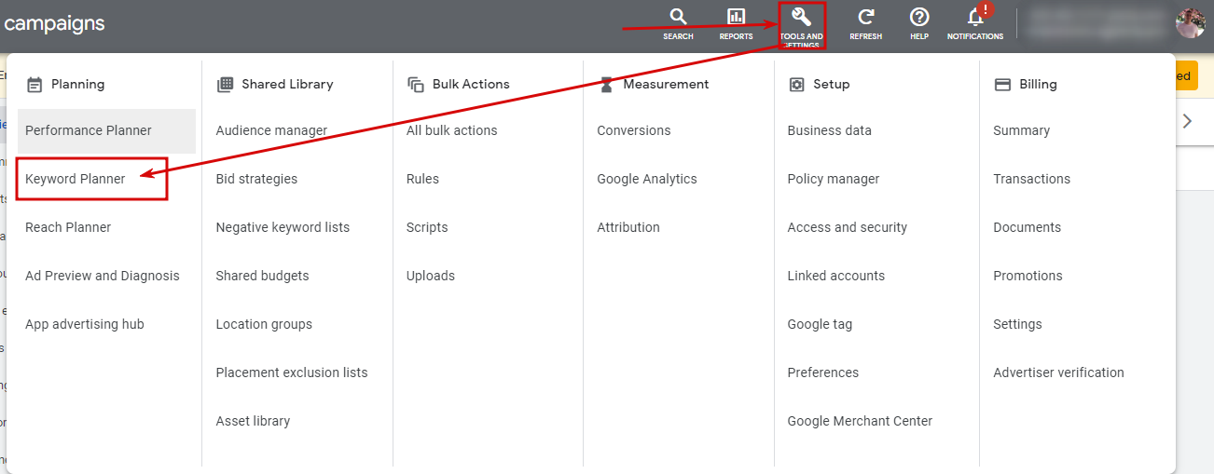1214x474 pixels.
Task: Click the Billing heading
Action: point(1039,84)
